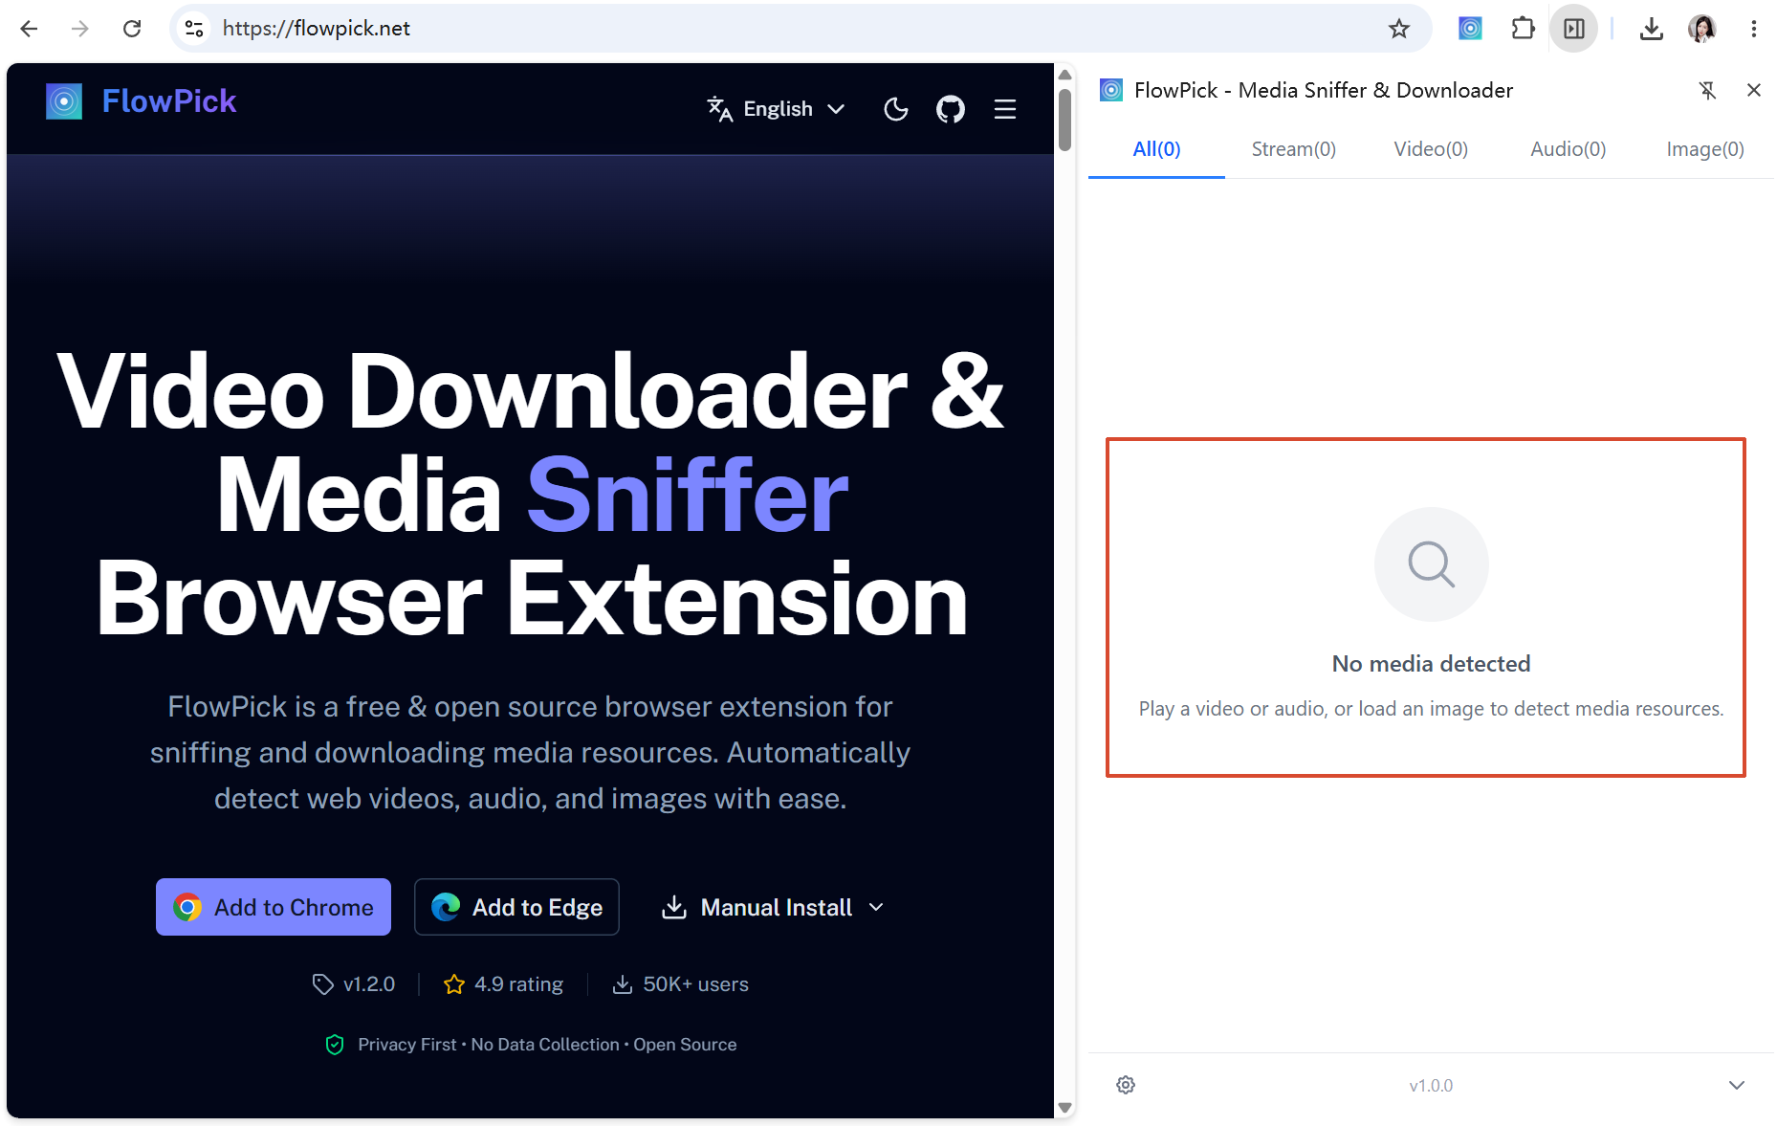This screenshot has width=1777, height=1126.
Task: Click the magnifier icon in empty state
Action: [x=1432, y=564]
